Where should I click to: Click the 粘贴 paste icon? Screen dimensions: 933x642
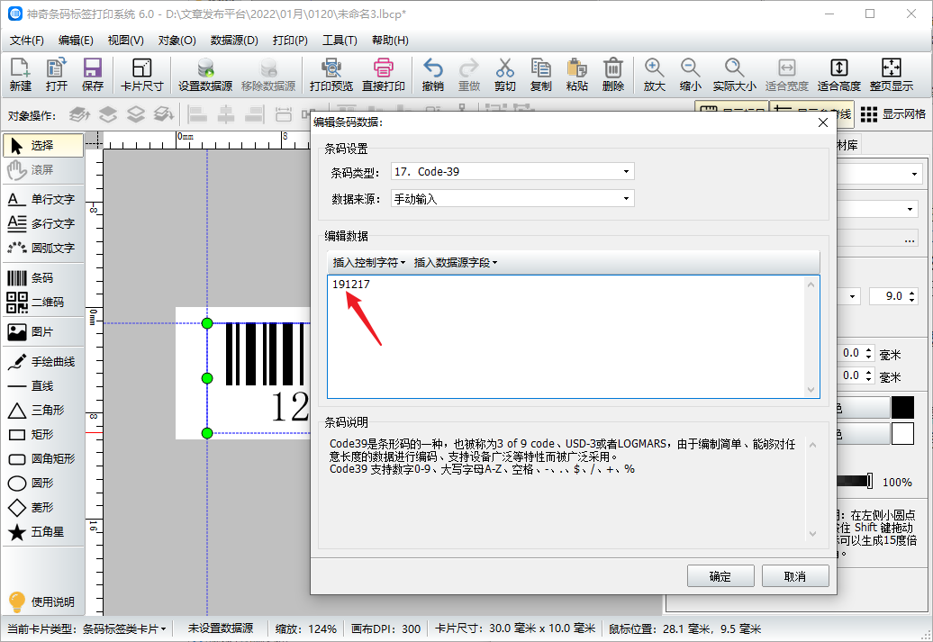pos(577,75)
